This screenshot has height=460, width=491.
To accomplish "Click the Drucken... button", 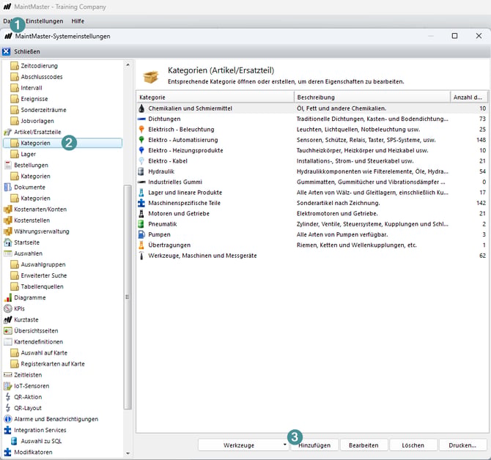I will [462, 445].
